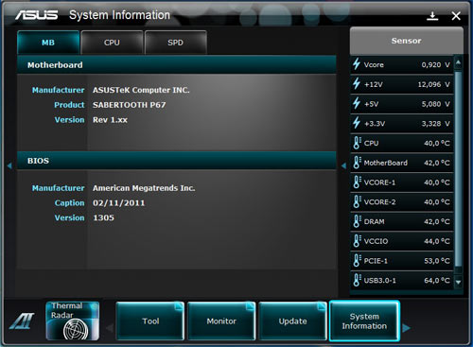
Task: Click the +5V lightning bolt icon
Action: click(x=357, y=103)
